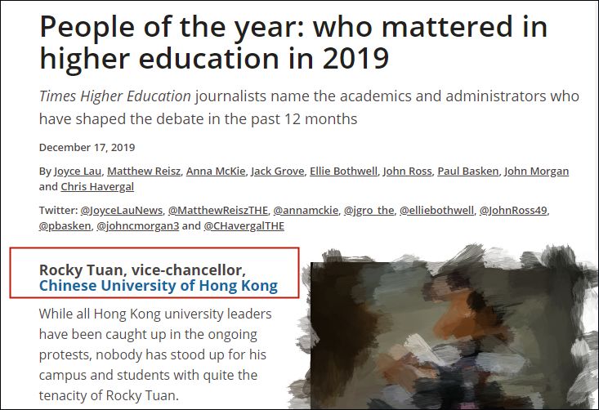Click Ellie Bothwell author link
This screenshot has width=599, height=410.
[343, 171]
